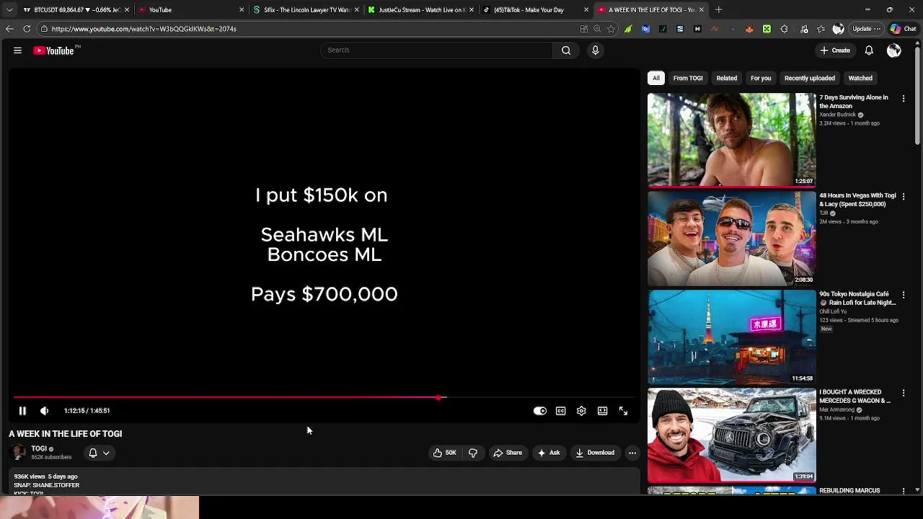Click the page zoom magnifier icon
The width and height of the screenshot is (923, 519).
tap(597, 29)
